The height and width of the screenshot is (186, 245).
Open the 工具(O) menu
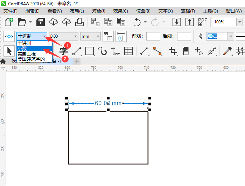click(210, 11)
